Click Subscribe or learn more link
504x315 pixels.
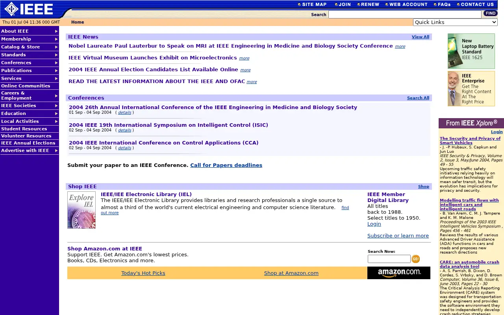398,235
